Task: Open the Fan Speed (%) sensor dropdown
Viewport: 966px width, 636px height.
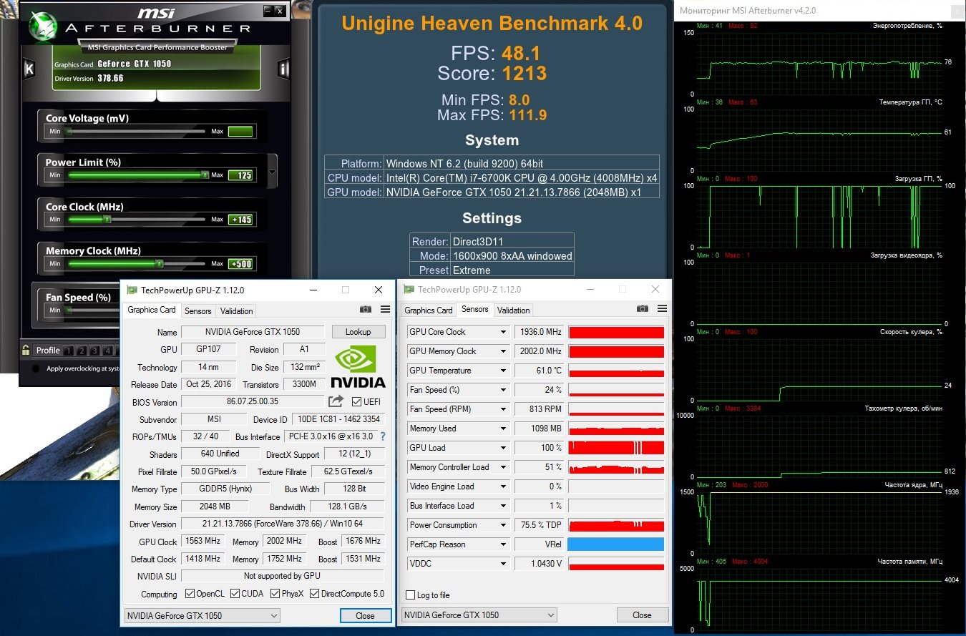Action: point(503,390)
